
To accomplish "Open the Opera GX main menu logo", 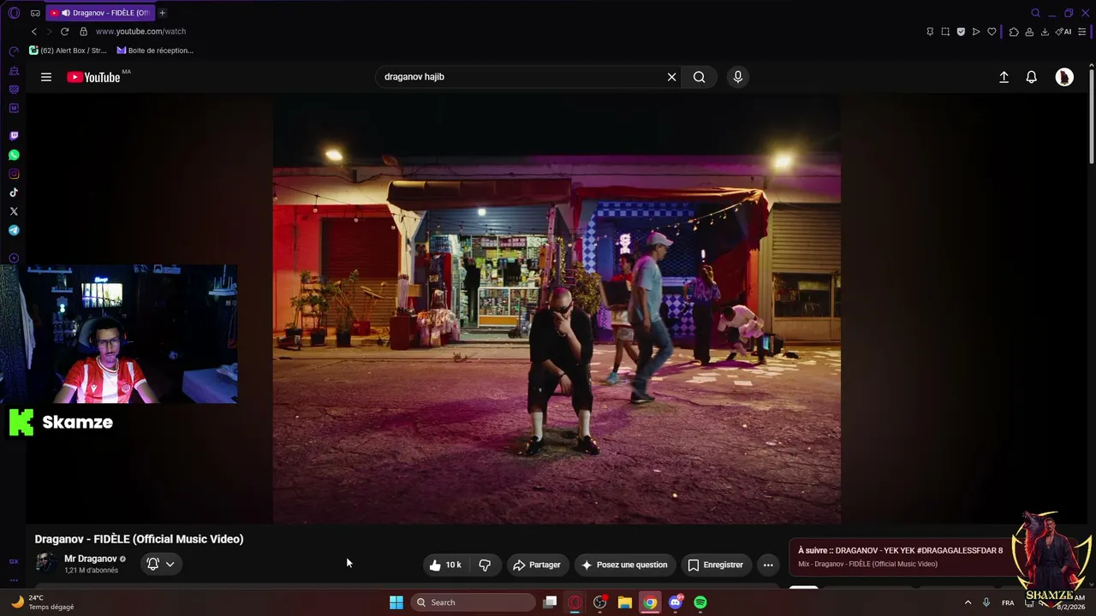I will 14,13.
